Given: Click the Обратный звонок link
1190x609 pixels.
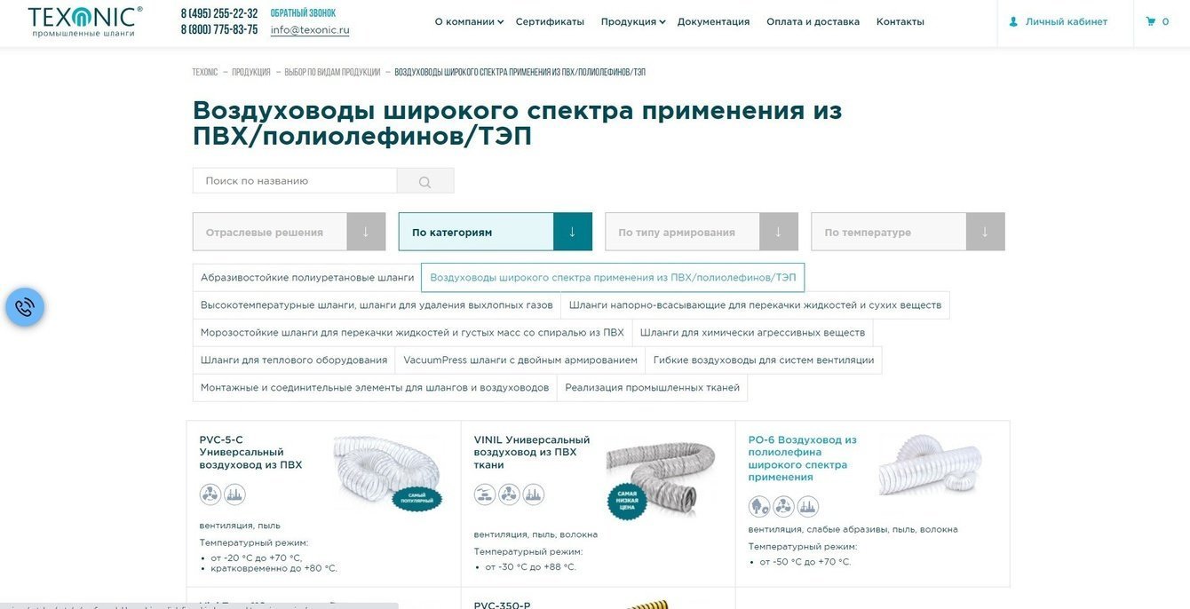Looking at the screenshot, I should click(x=303, y=13).
